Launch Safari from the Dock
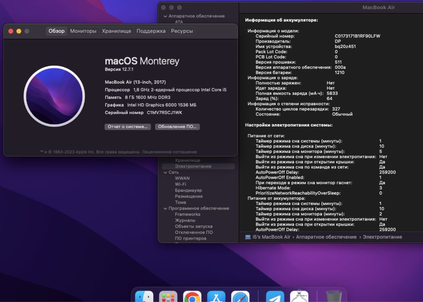 pos(240,297)
